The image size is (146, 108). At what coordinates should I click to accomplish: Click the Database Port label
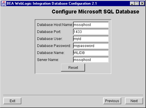(x=49, y=32)
